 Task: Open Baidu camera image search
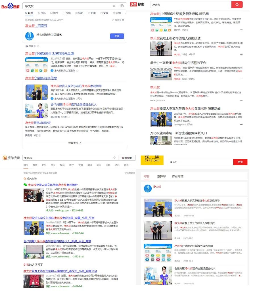[122, 6]
